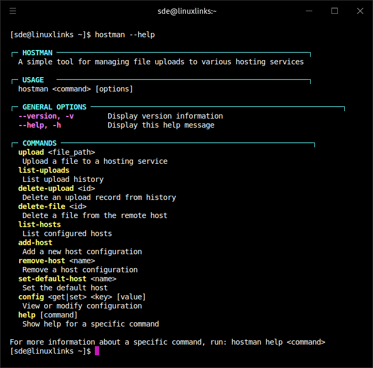Click the HOSTMAN section heading
The height and width of the screenshot is (368, 373).
pos(37,53)
